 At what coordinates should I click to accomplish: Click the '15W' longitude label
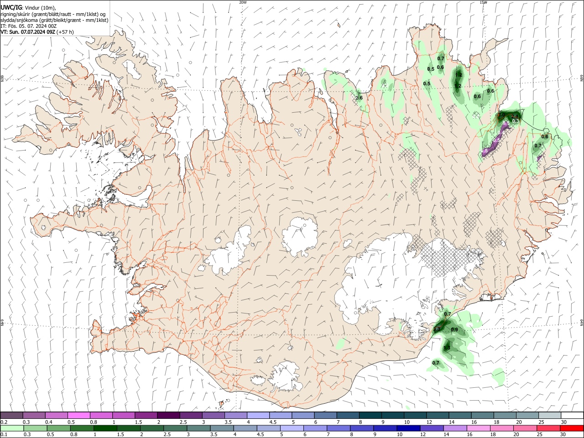click(x=483, y=2)
